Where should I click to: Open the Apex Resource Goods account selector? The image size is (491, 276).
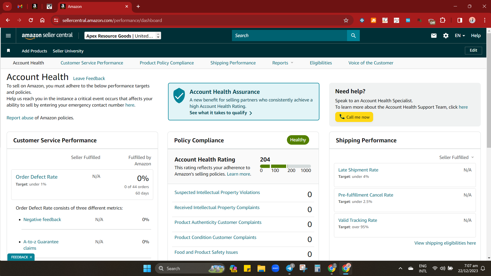[123, 36]
